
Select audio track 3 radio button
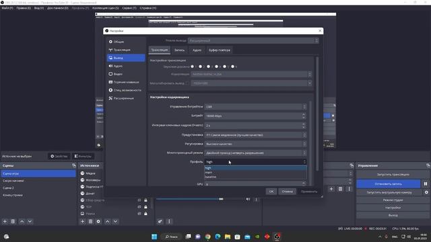(209, 67)
